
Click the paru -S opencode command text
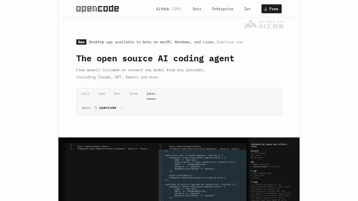pos(99,107)
